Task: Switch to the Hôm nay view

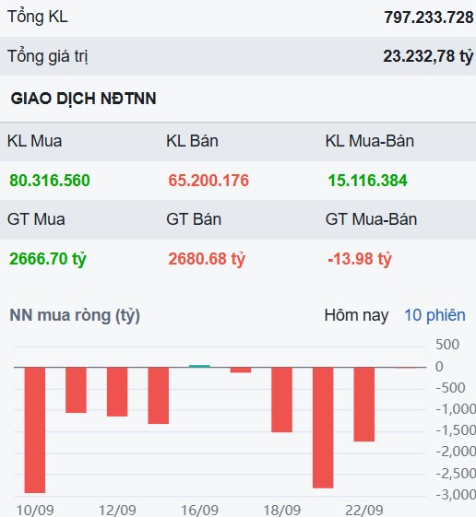Action: pyautogui.click(x=356, y=315)
